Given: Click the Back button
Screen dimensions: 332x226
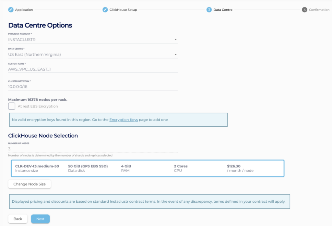Looking at the screenshot, I should pyautogui.click(x=18, y=219).
